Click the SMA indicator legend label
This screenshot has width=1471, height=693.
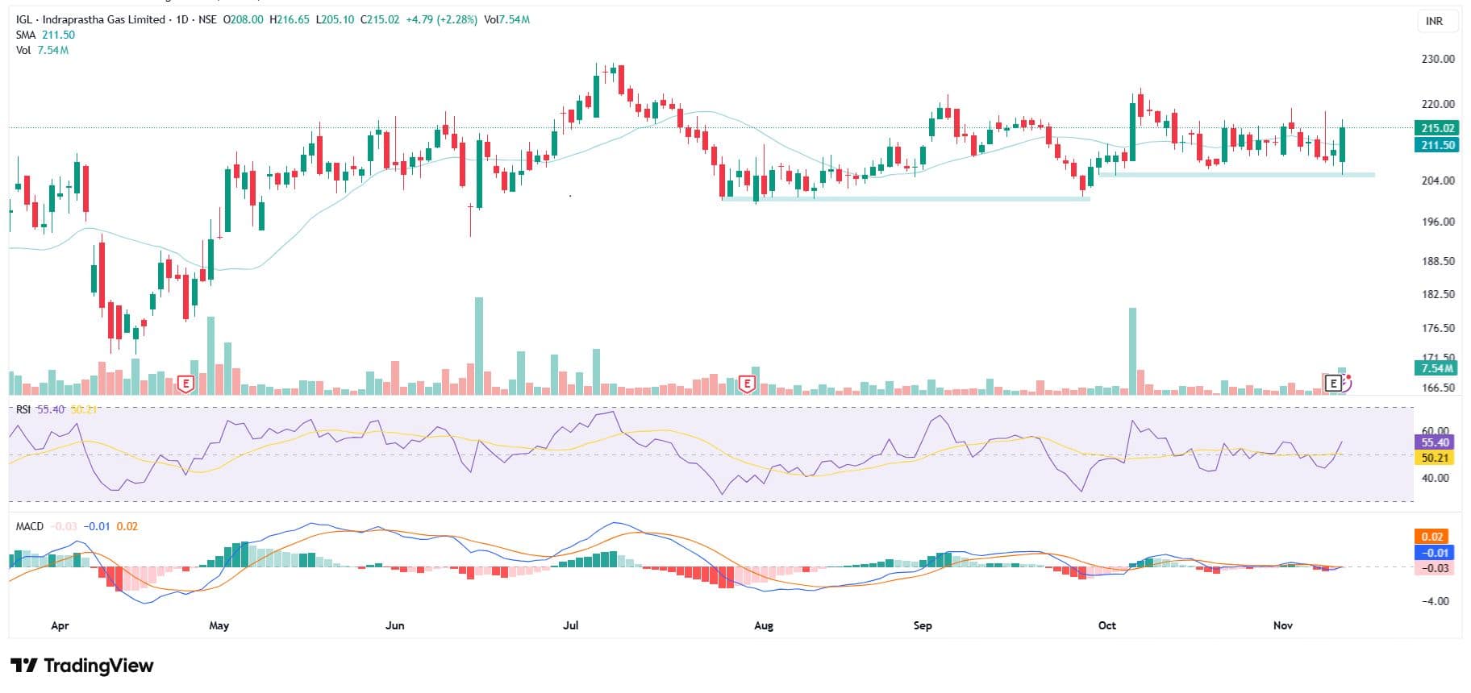[x=26, y=35]
